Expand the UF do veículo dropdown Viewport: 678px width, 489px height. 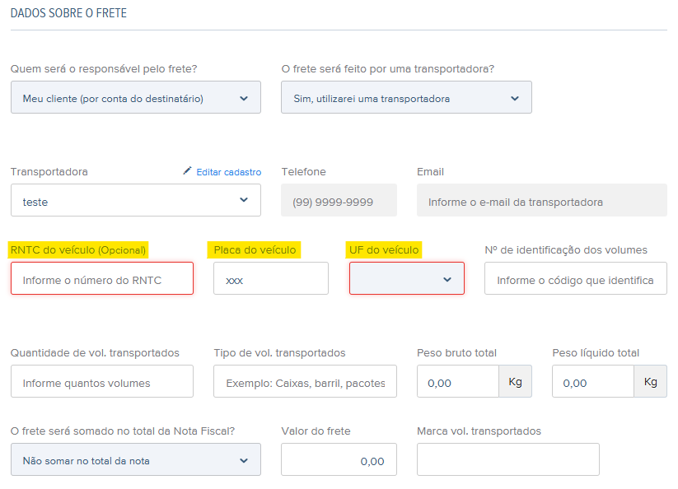[x=407, y=278]
